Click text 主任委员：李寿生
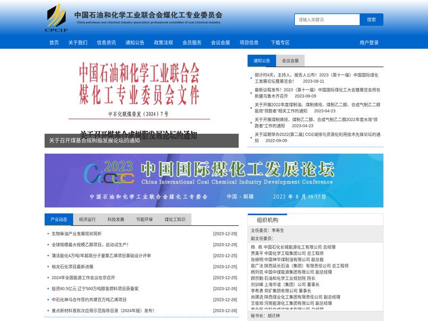The height and width of the screenshot is (321, 428). point(267,231)
